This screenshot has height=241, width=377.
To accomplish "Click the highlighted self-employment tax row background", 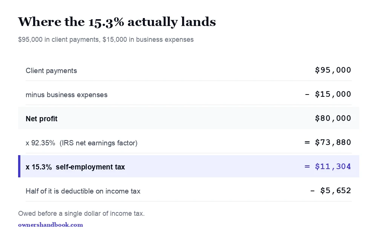I will [189, 166].
